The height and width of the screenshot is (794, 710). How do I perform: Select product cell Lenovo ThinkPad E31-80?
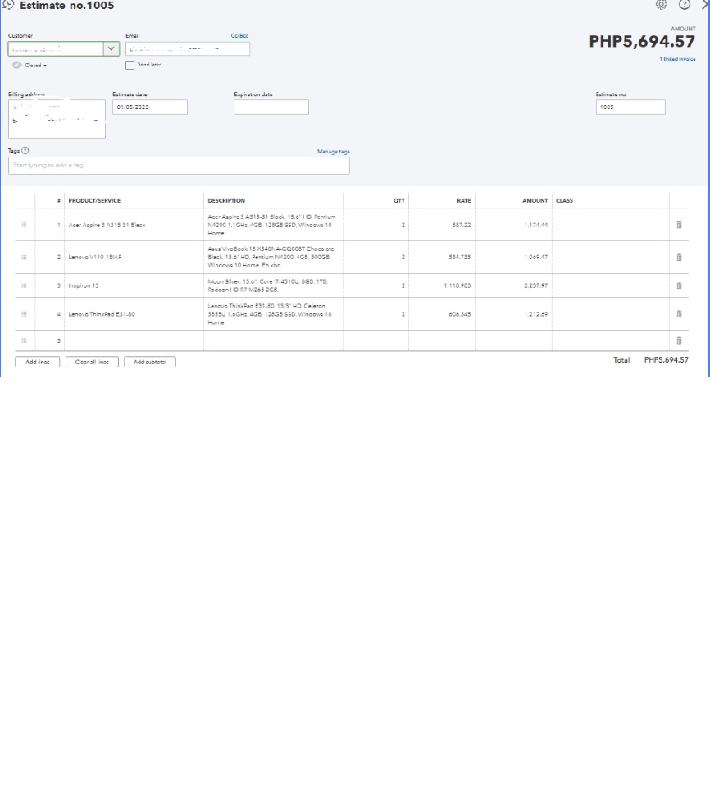pos(134,314)
